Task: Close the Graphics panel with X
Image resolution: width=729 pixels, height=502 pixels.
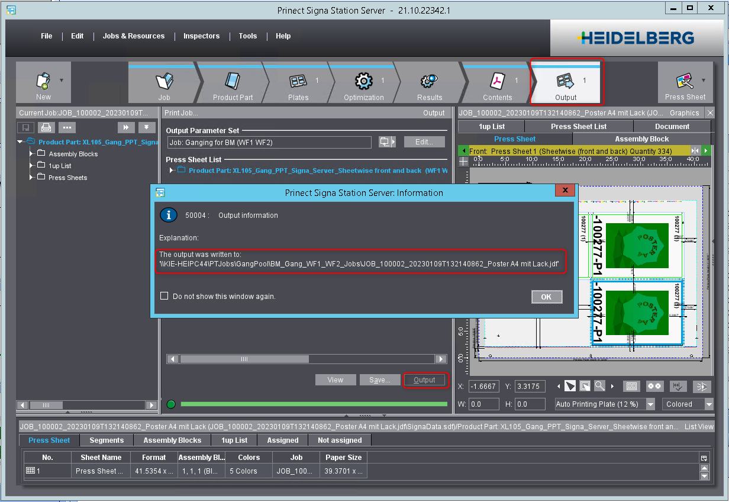Action: coord(710,112)
